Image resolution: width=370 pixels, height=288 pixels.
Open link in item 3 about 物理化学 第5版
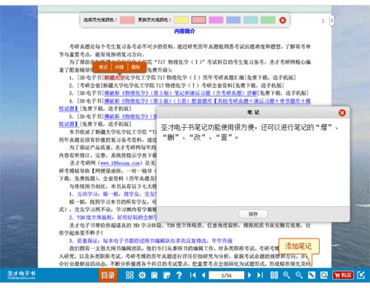[181, 93]
